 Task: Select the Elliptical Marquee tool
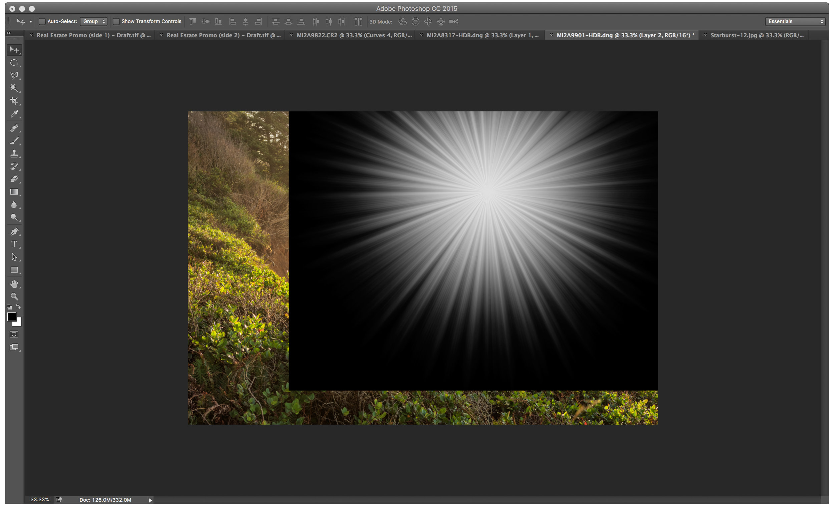14,63
